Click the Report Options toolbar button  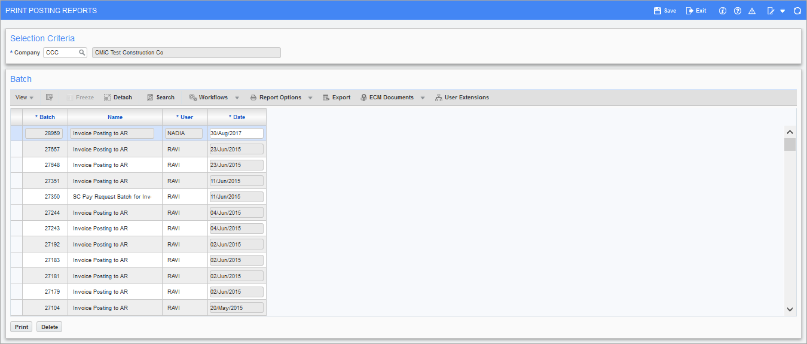pos(276,98)
